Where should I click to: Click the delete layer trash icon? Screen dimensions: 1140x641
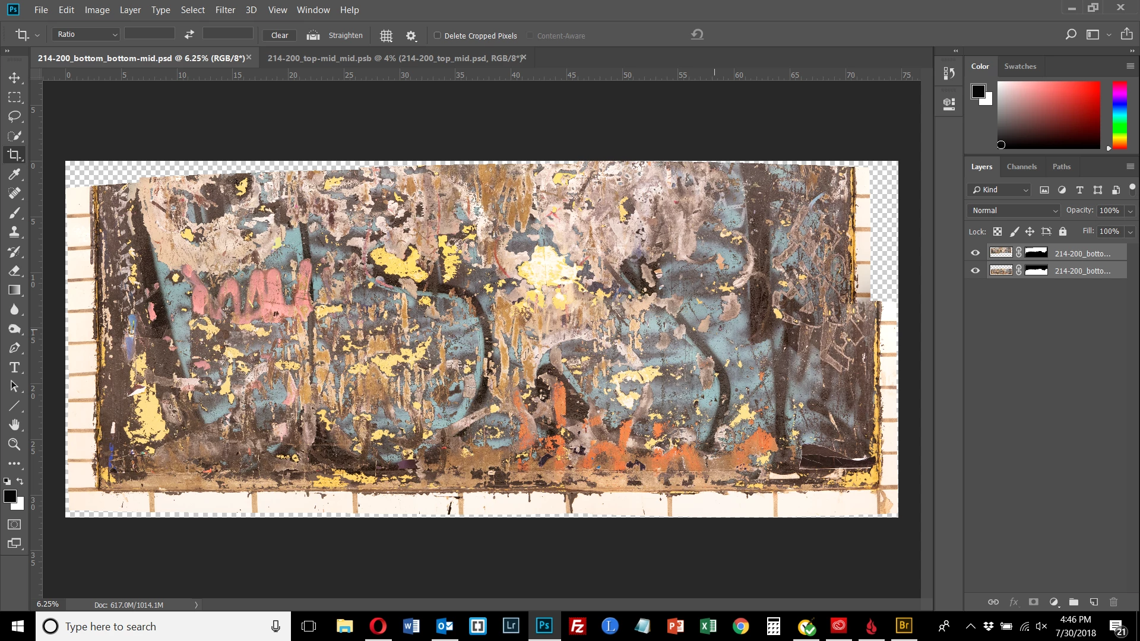(1113, 602)
